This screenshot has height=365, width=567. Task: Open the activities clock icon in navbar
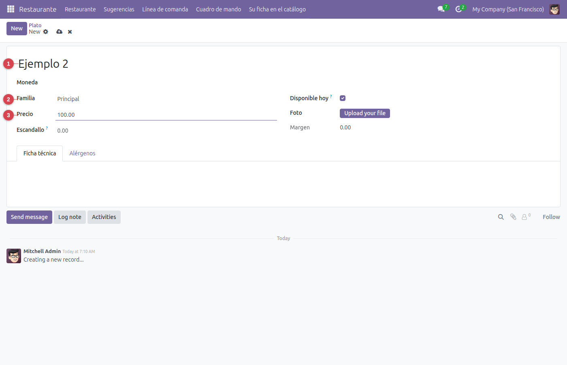pos(458,9)
